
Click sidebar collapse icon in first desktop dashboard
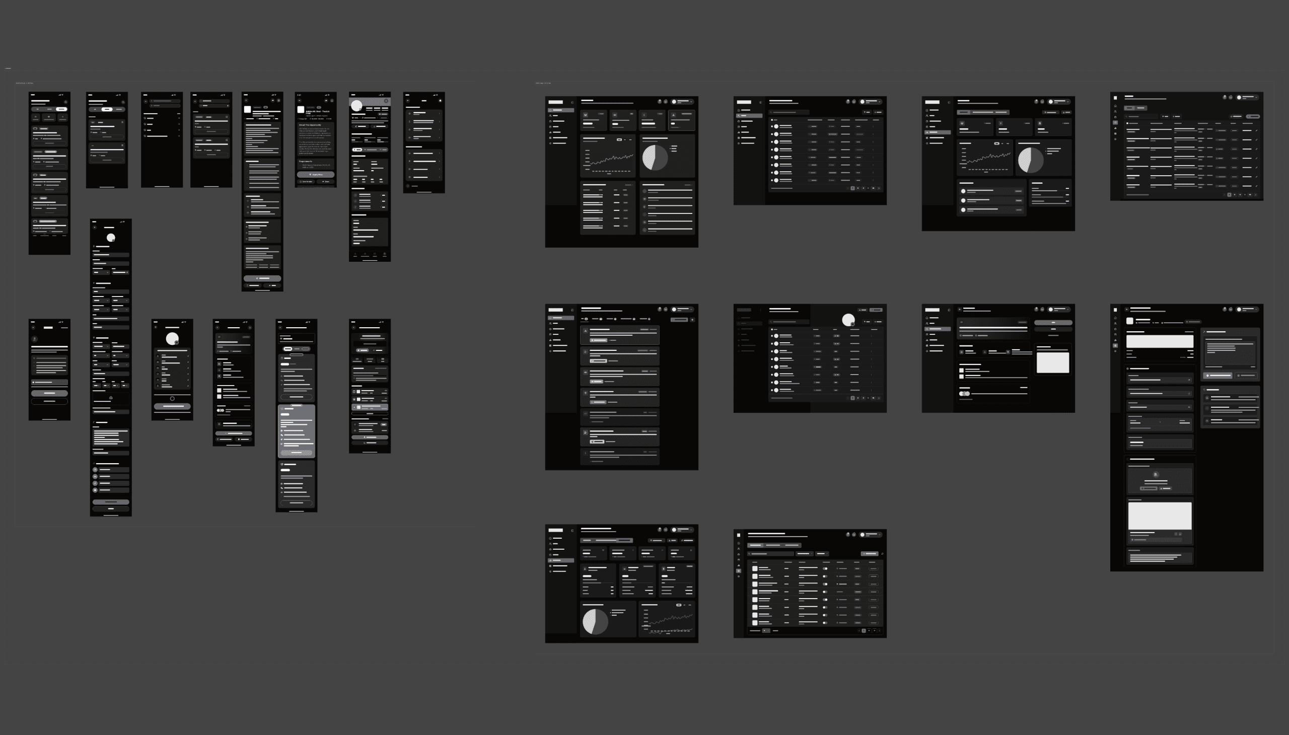tap(572, 103)
